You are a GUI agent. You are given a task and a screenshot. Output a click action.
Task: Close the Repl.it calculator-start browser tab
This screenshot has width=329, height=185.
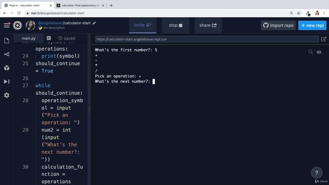point(50,6)
